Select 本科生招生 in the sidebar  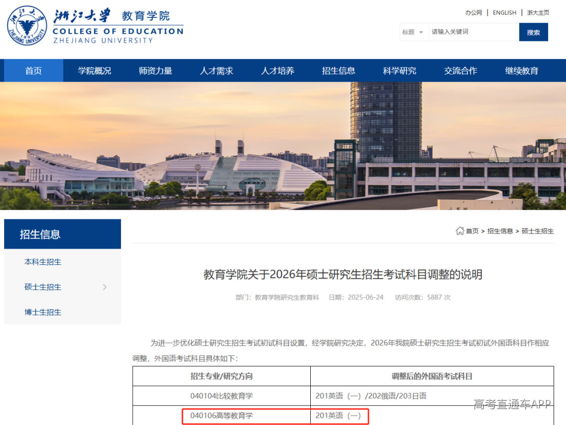[x=42, y=262]
